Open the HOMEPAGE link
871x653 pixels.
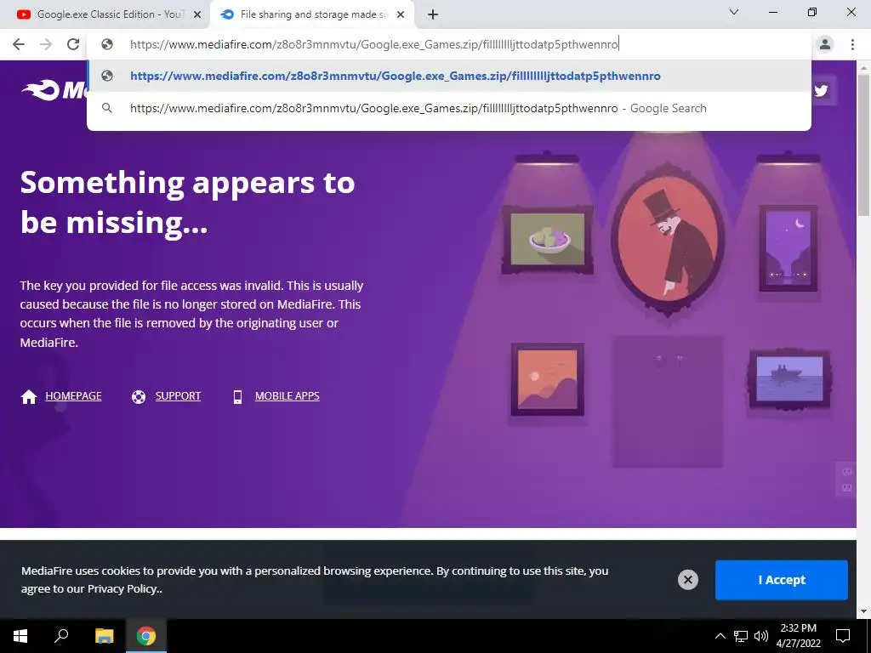click(73, 396)
